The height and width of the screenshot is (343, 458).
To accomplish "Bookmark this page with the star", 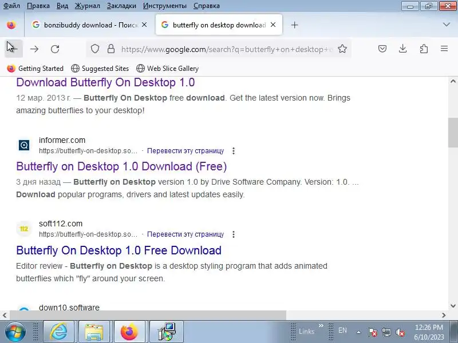I will [342, 49].
